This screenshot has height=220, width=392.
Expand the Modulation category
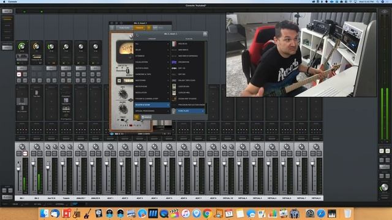tap(152, 92)
